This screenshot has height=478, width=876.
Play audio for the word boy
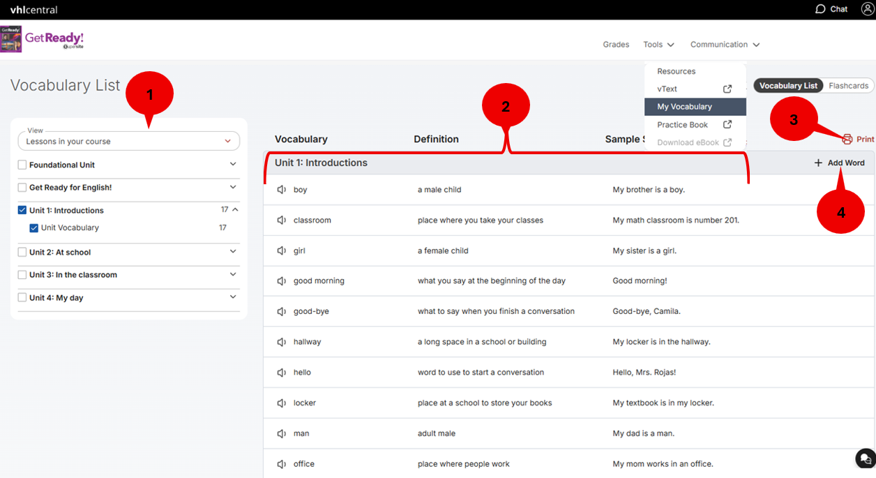282,190
